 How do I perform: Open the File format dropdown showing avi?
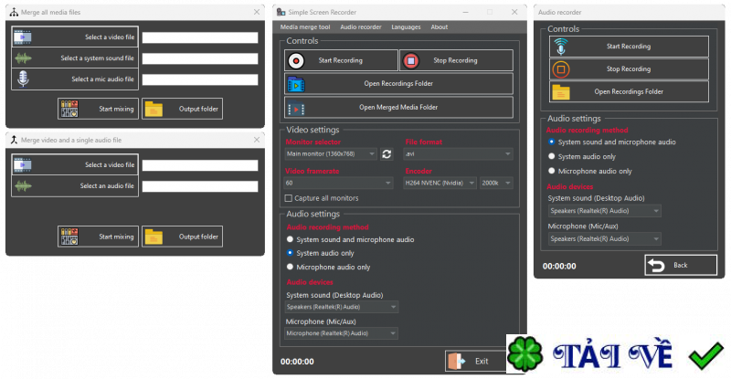(x=459, y=153)
